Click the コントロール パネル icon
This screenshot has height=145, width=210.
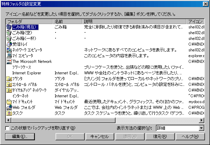click(x=9, y=84)
